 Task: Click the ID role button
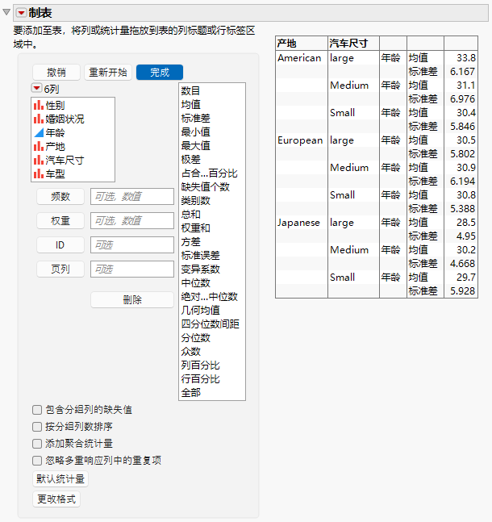point(60,245)
